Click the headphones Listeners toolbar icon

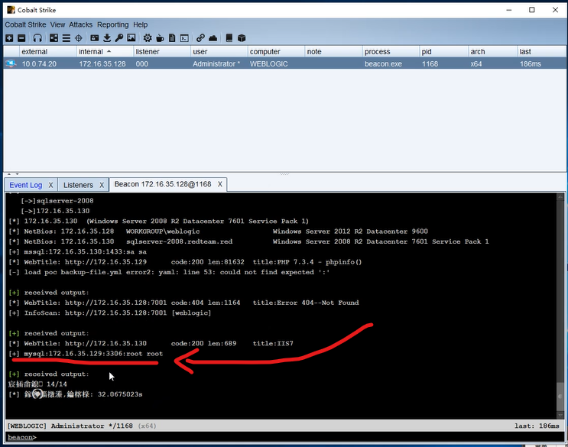[37, 38]
